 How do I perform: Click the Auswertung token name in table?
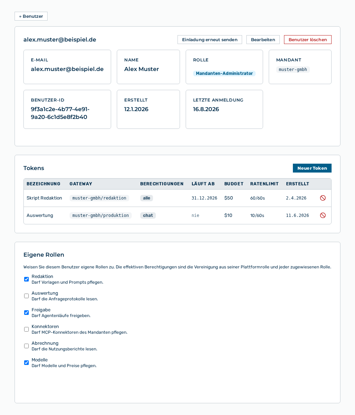(40, 215)
